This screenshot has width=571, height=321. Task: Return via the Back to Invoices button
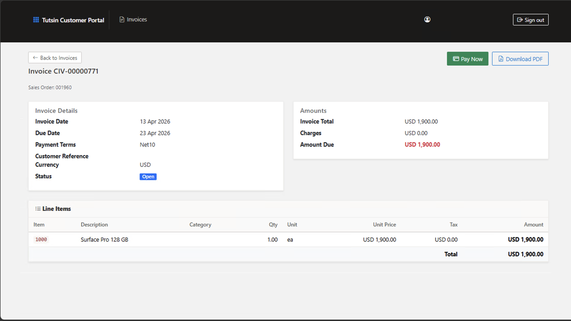[54, 58]
